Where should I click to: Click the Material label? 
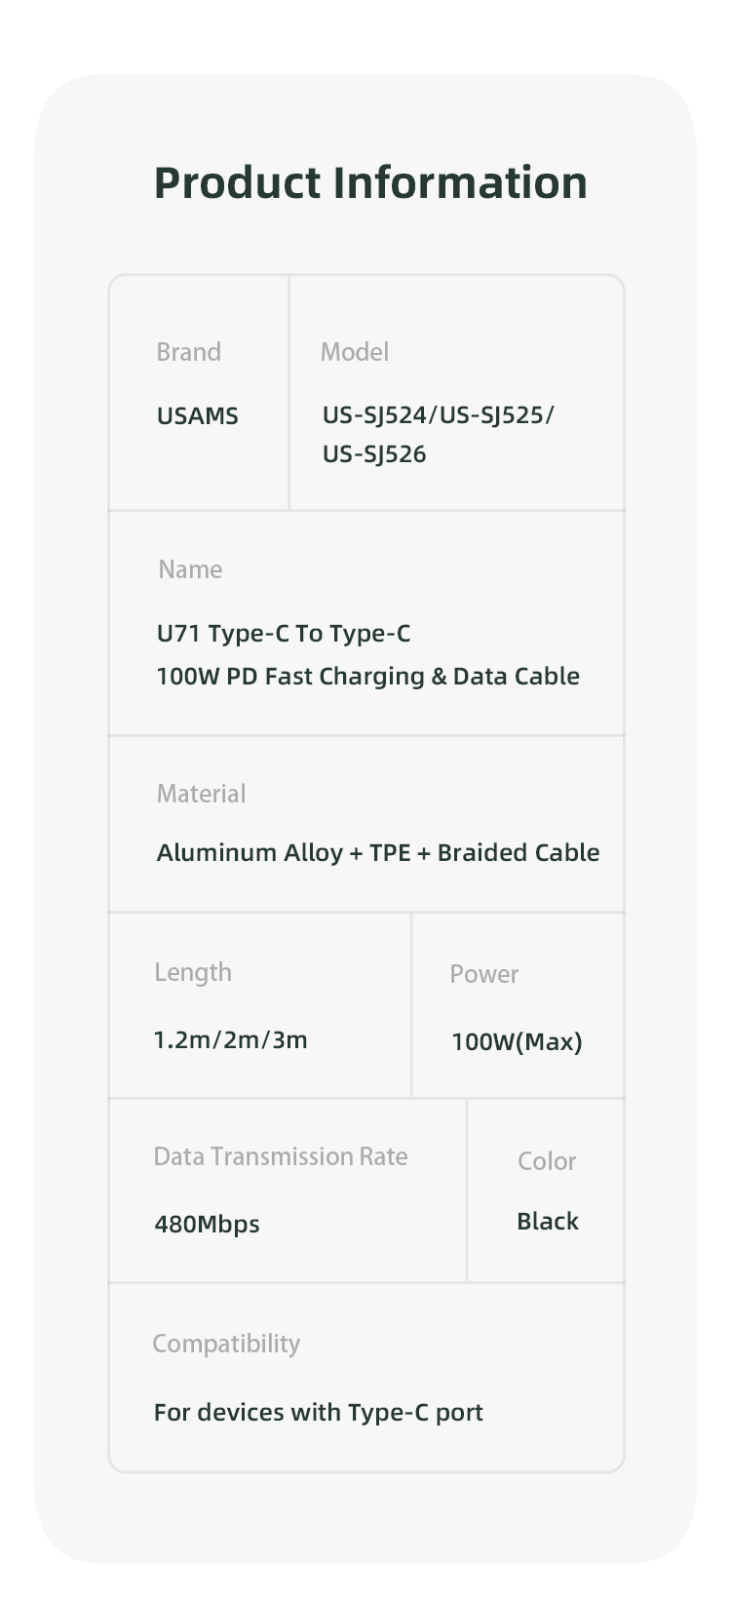201,794
